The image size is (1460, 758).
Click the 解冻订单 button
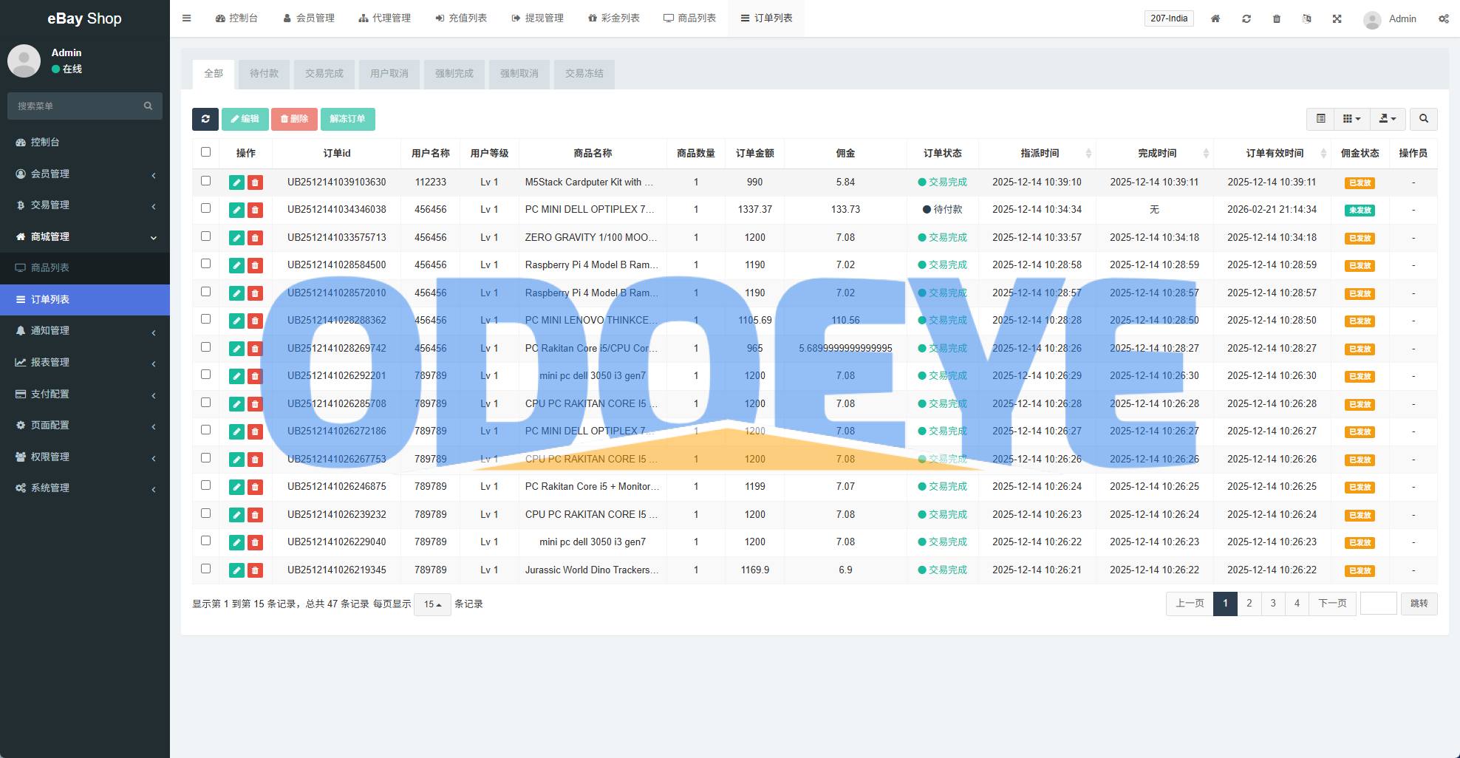pos(347,119)
